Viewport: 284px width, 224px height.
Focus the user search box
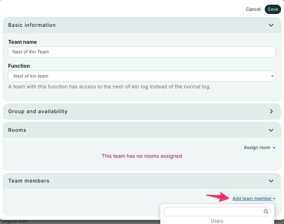213,212
